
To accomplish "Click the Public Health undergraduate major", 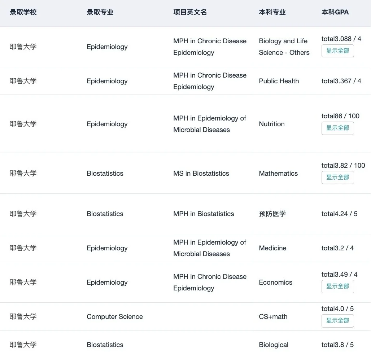I will (279, 81).
